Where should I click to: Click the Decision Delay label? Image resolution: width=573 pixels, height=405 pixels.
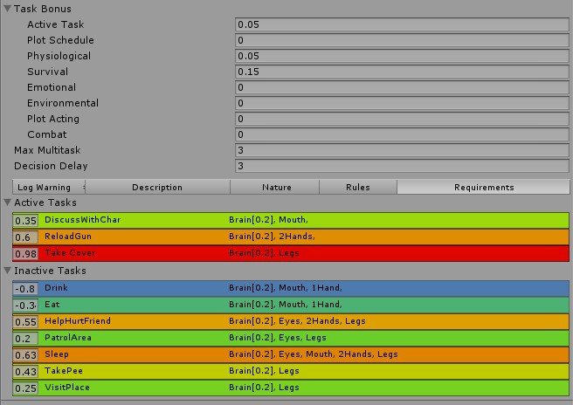[x=51, y=166]
